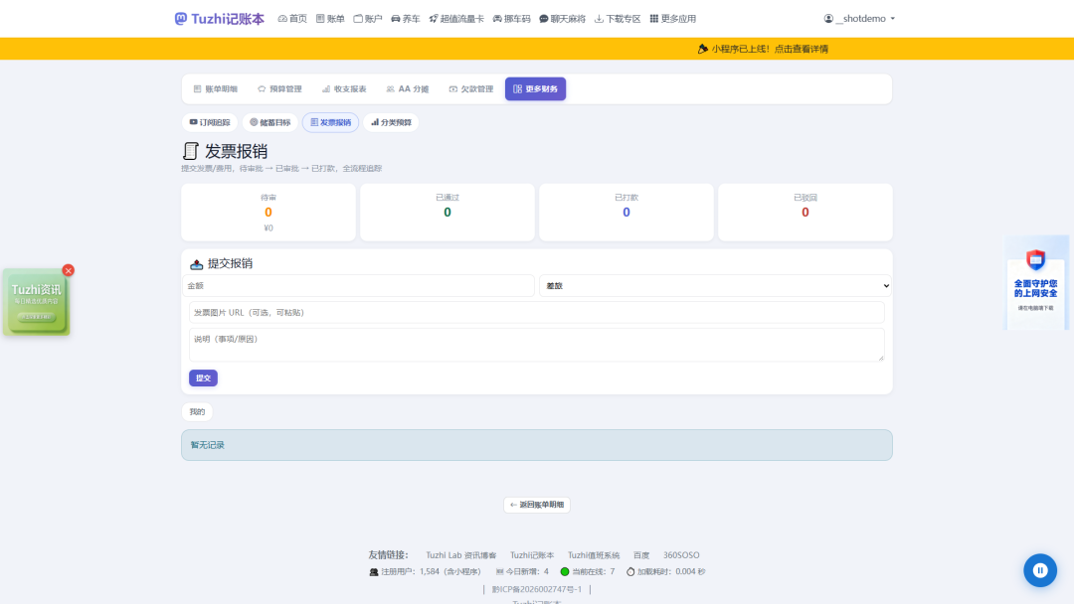Open Tuzhi记账本 footer link
Viewport: 1074px width, 604px height.
click(531, 555)
